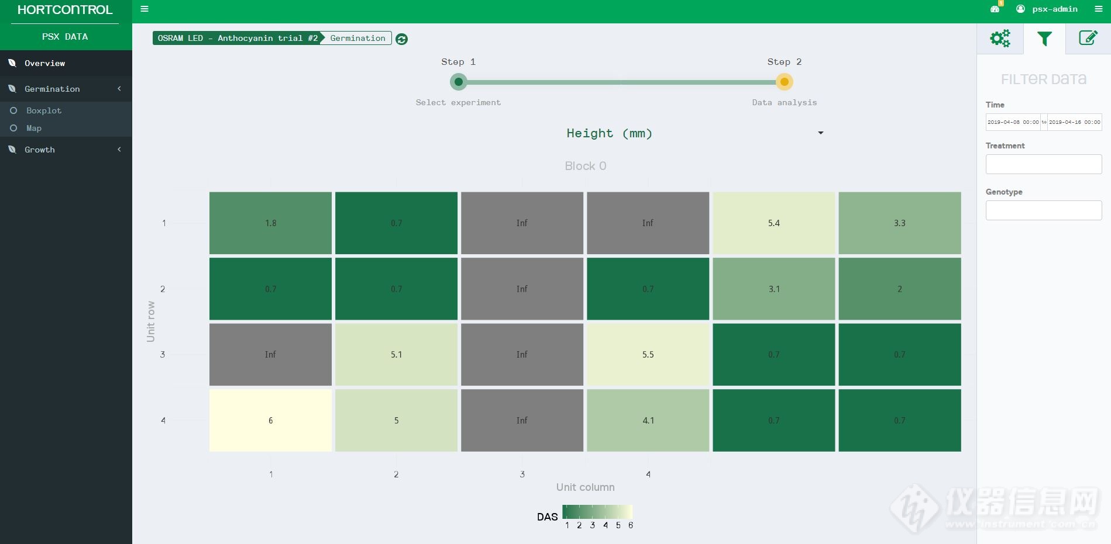Image resolution: width=1111 pixels, height=544 pixels.
Task: Focus the Genotype filter field
Action: [1044, 210]
